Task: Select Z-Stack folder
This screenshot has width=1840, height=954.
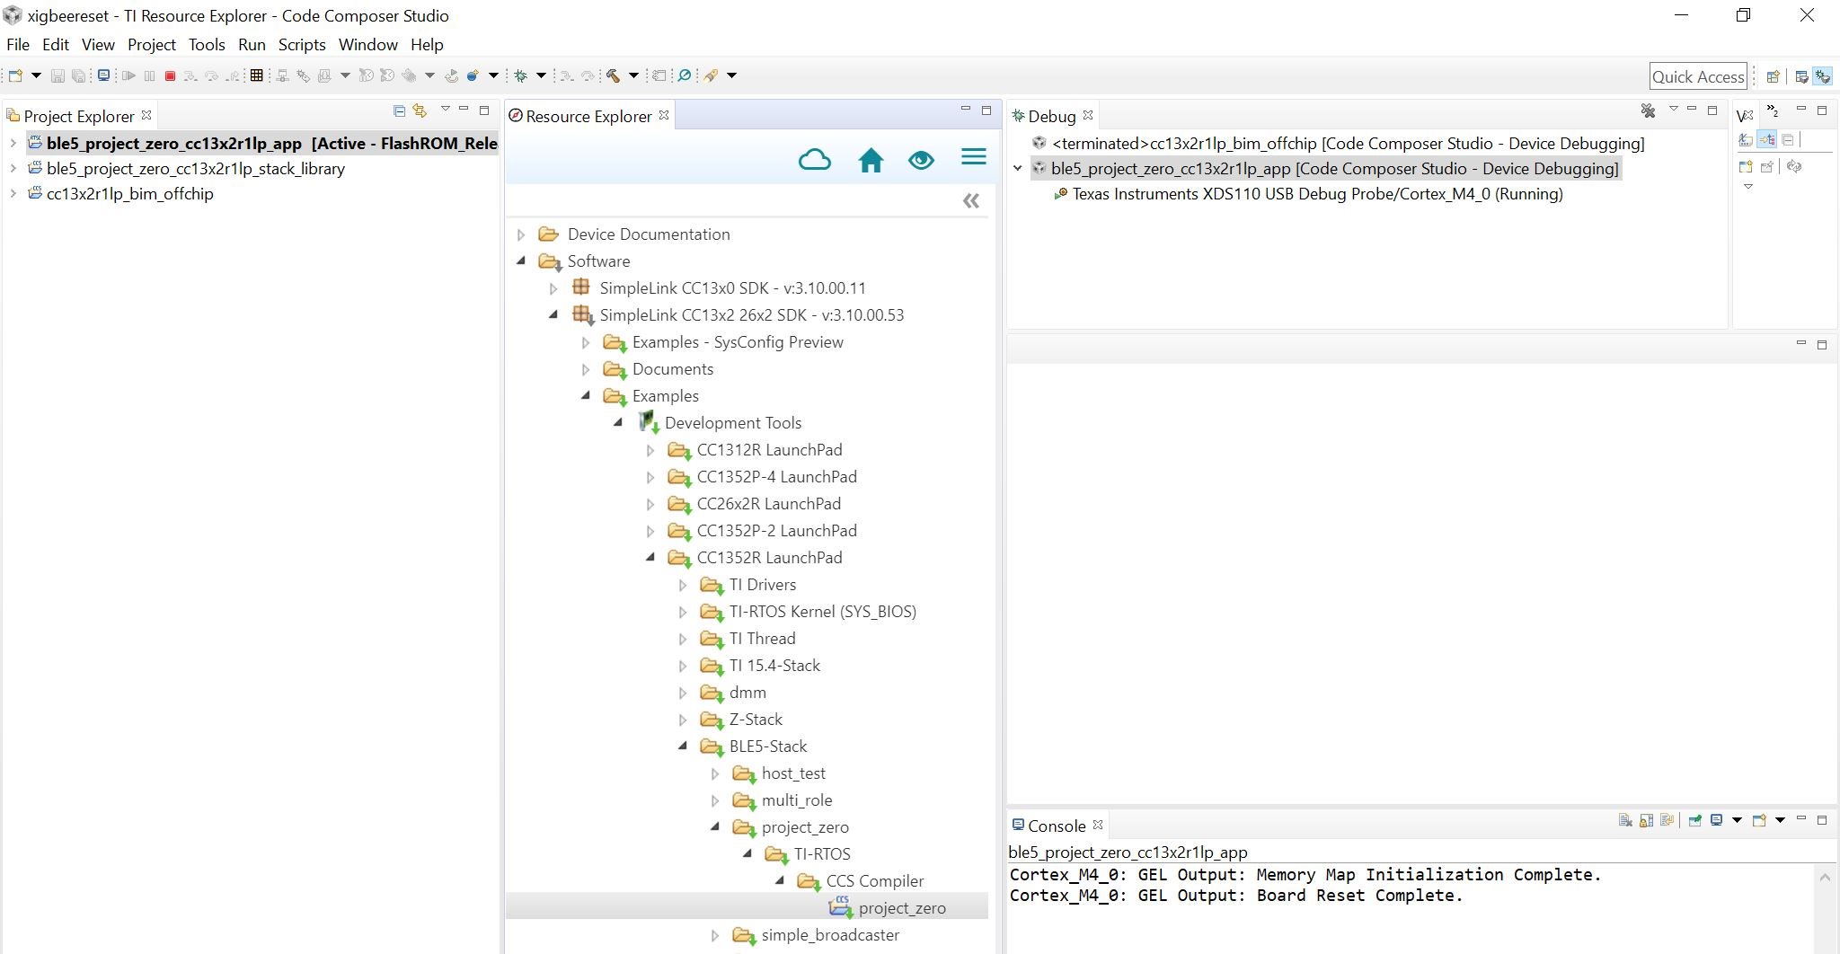Action: 756,720
